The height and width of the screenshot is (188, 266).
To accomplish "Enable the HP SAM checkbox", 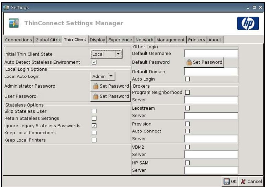I will pos(187,163).
